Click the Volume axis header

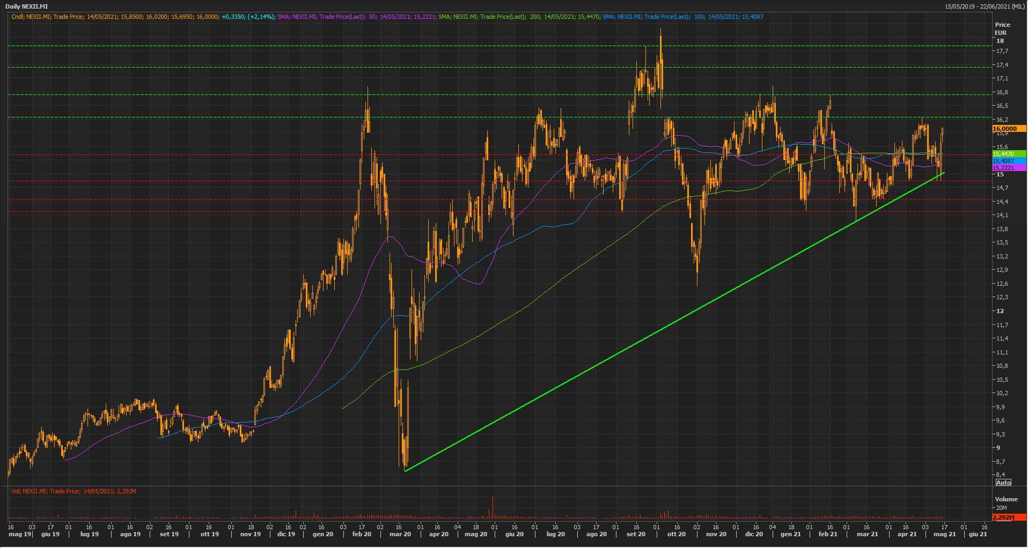point(1006,499)
